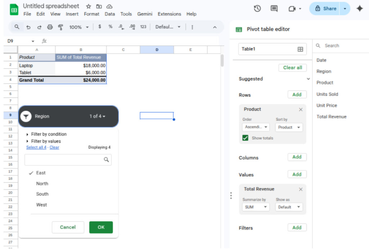The width and height of the screenshot is (369, 250).
Task: Click the Select all 4 link
Action: coord(36,147)
